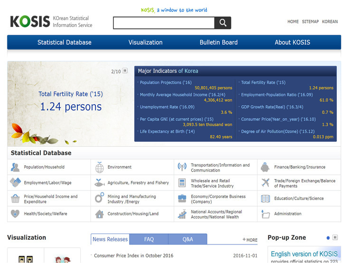
Task: Click the heart Health/Society/Welfare icon
Action: tap(15, 214)
